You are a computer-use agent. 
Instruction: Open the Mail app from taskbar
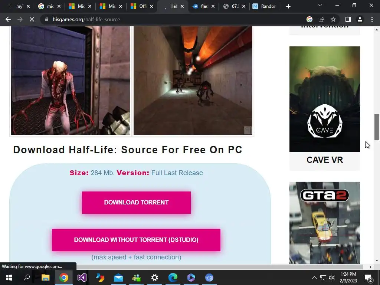coord(118,278)
